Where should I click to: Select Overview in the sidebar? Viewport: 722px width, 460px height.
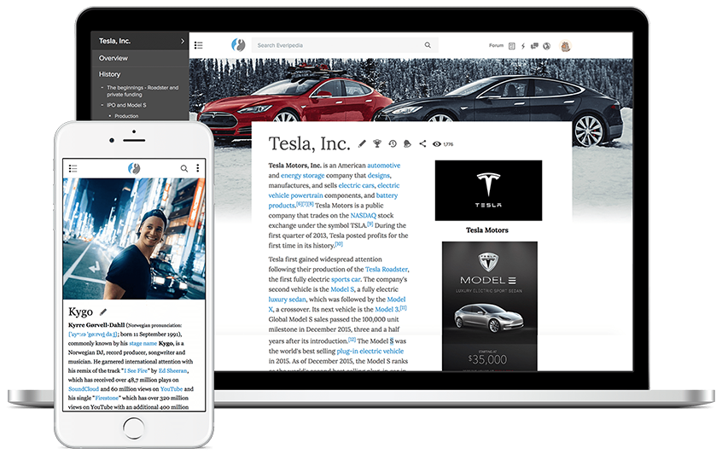pos(113,58)
